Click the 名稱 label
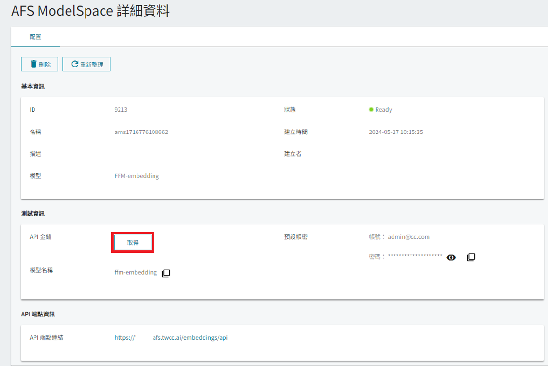Screen dimensions: 548x366 point(35,132)
